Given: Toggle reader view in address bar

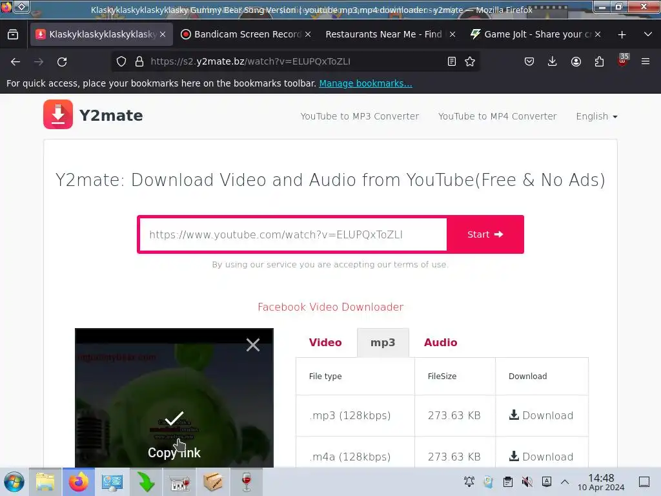Looking at the screenshot, I should point(451,61).
